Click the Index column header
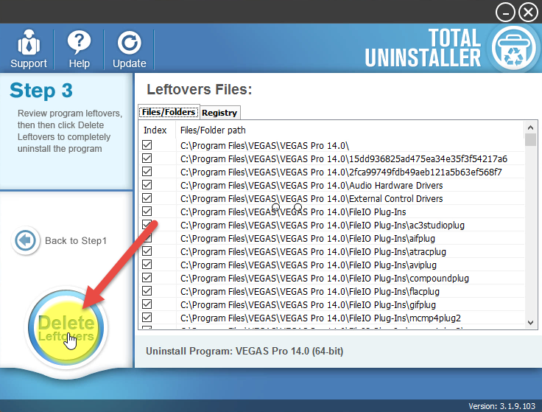The width and height of the screenshot is (542, 412). [x=155, y=130]
